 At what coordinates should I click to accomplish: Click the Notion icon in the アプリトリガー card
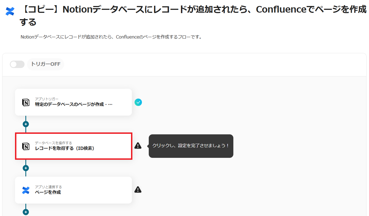click(26, 102)
